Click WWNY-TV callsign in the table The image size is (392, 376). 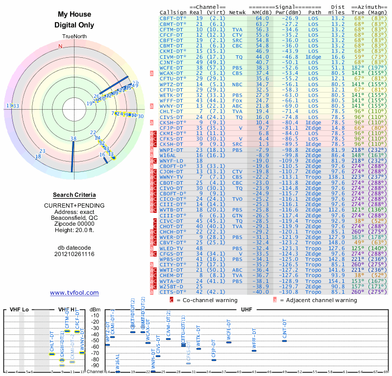[x=171, y=177]
